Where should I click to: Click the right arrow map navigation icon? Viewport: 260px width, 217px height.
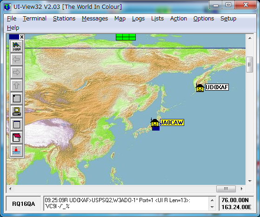point(17,72)
